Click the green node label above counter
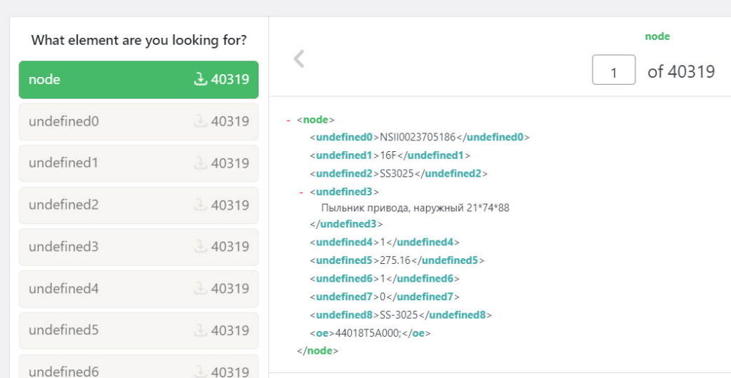 pyautogui.click(x=657, y=36)
